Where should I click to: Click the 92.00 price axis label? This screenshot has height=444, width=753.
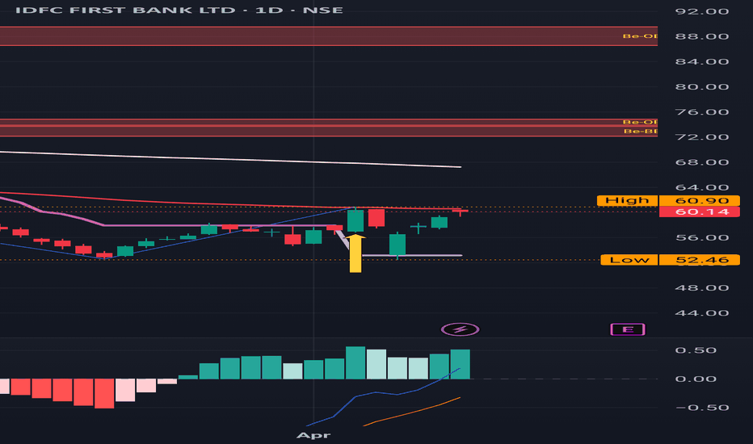click(701, 11)
